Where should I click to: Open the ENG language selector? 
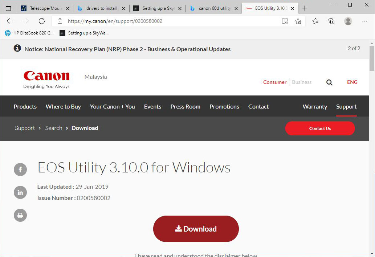352,82
